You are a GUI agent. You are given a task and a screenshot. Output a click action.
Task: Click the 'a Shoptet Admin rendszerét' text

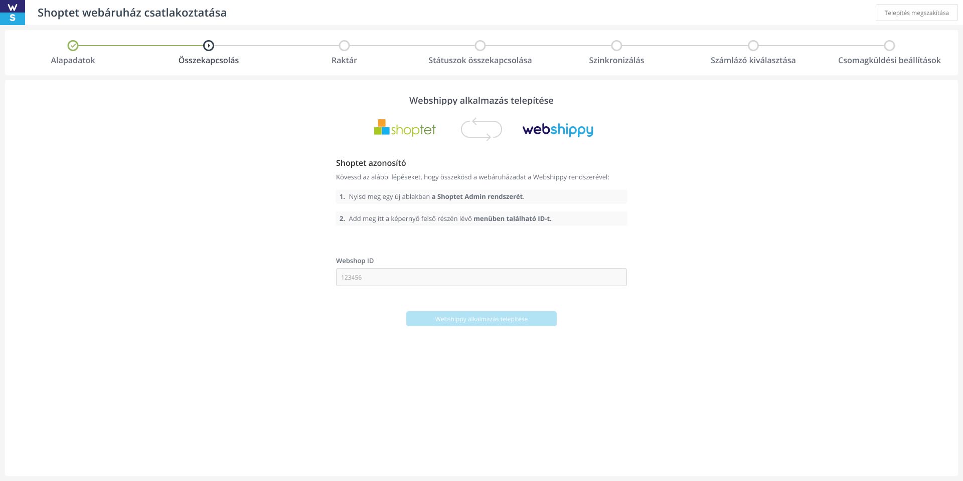pos(477,196)
